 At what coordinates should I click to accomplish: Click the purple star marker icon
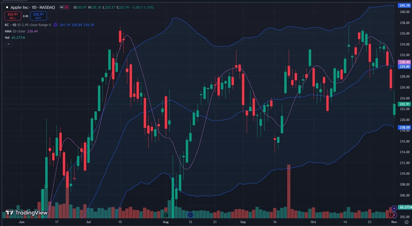394,208
